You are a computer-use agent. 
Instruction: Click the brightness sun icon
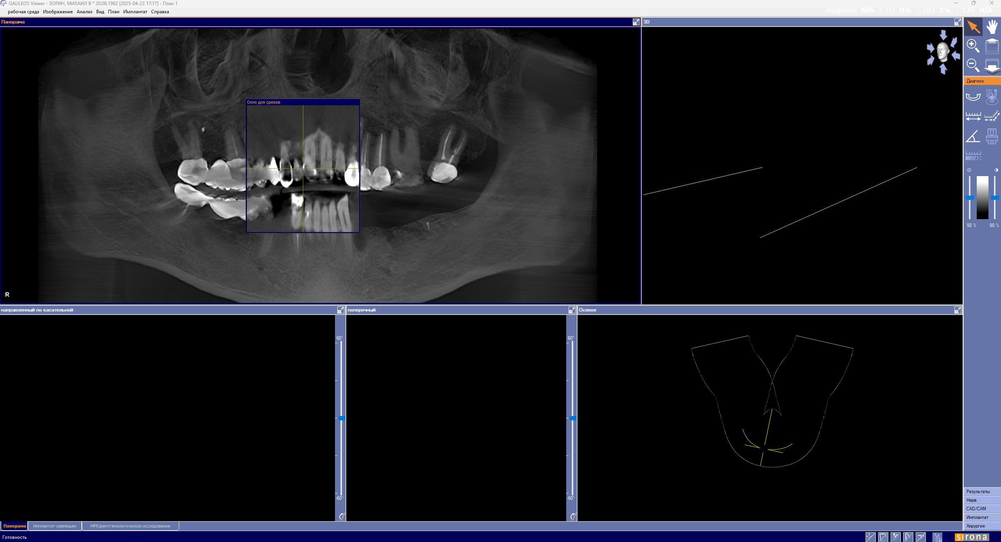click(x=969, y=170)
